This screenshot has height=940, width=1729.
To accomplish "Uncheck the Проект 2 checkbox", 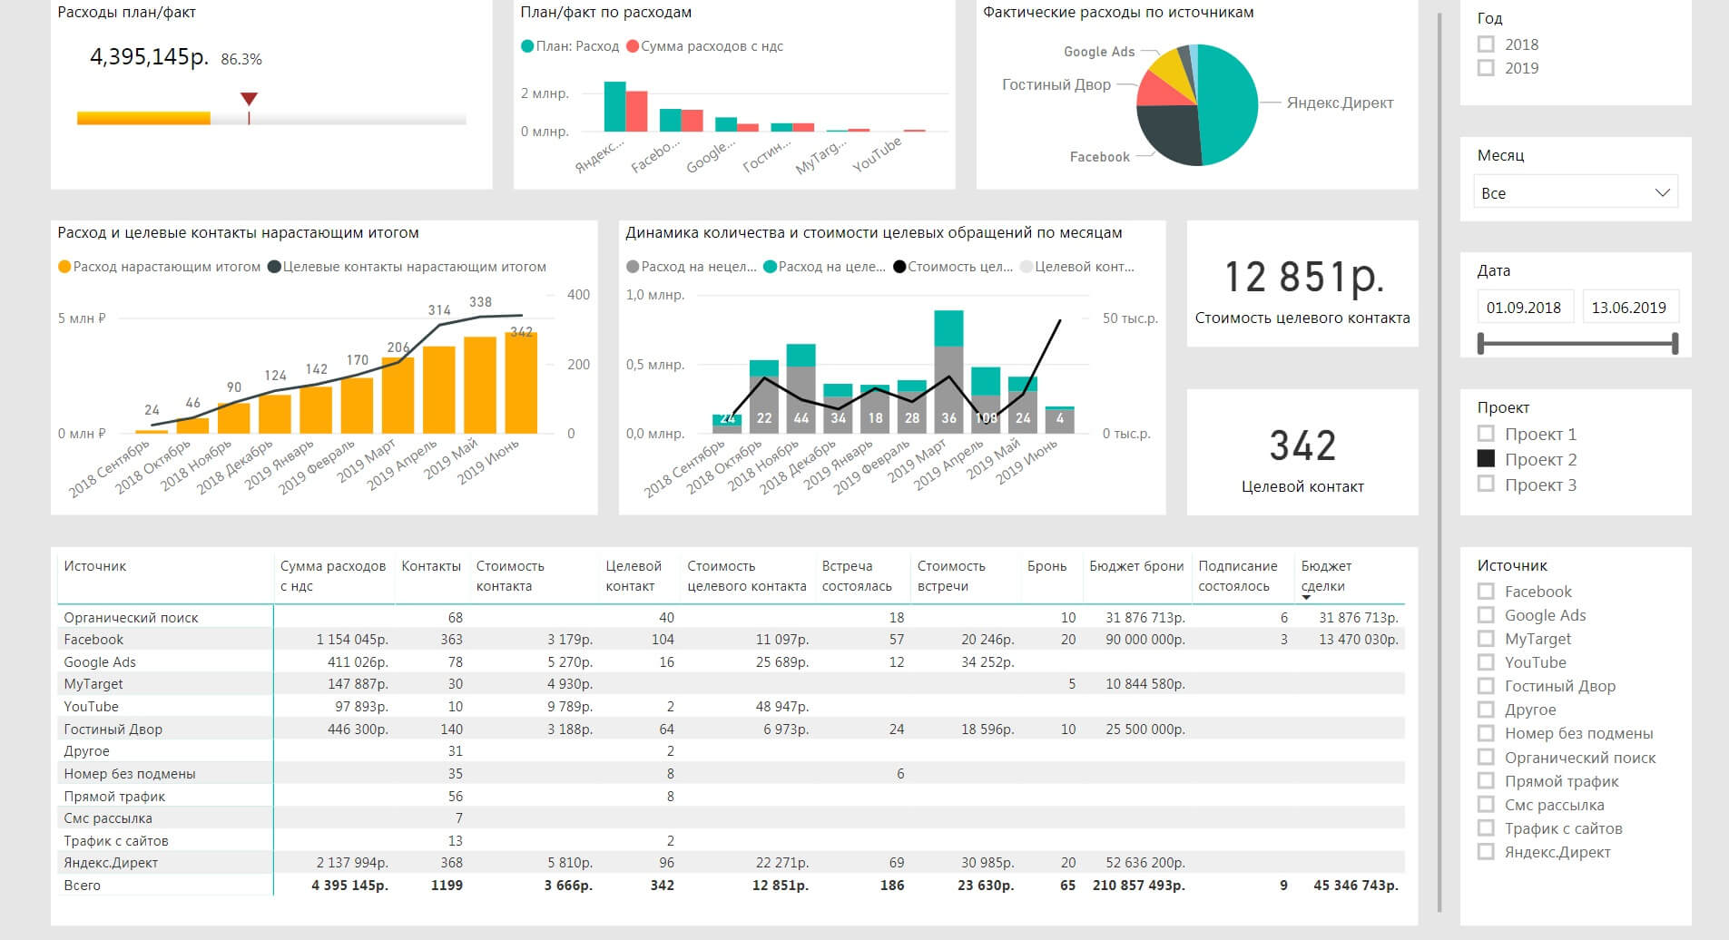I will click(x=1486, y=459).
